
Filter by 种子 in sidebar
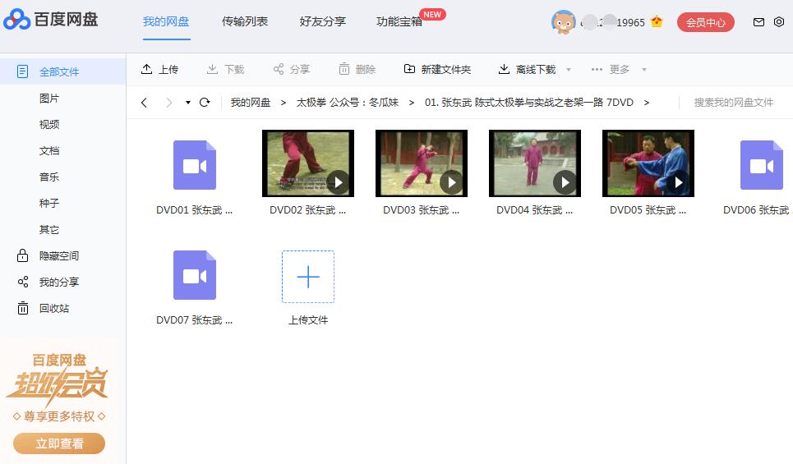[x=49, y=203]
